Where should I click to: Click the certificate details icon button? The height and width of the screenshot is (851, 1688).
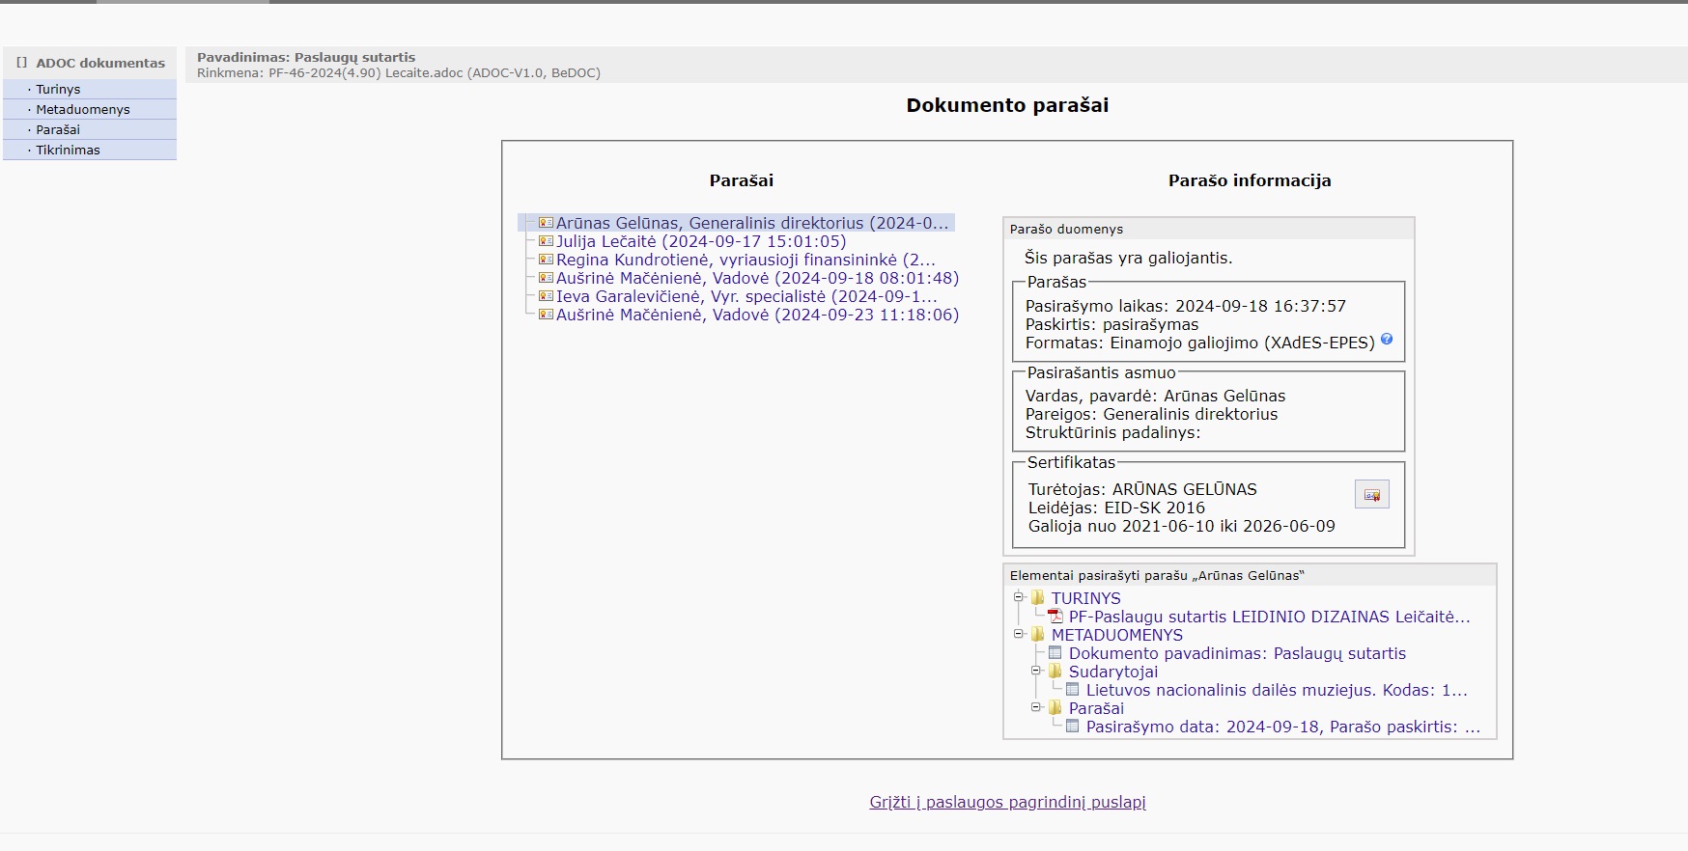tap(1371, 495)
